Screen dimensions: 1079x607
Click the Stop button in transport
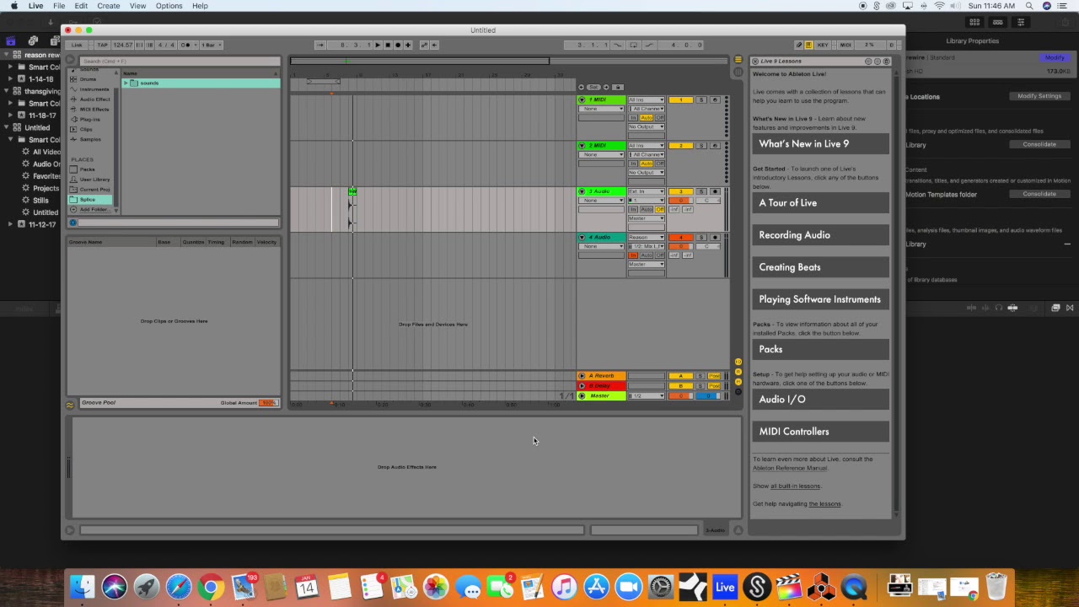pyautogui.click(x=388, y=45)
